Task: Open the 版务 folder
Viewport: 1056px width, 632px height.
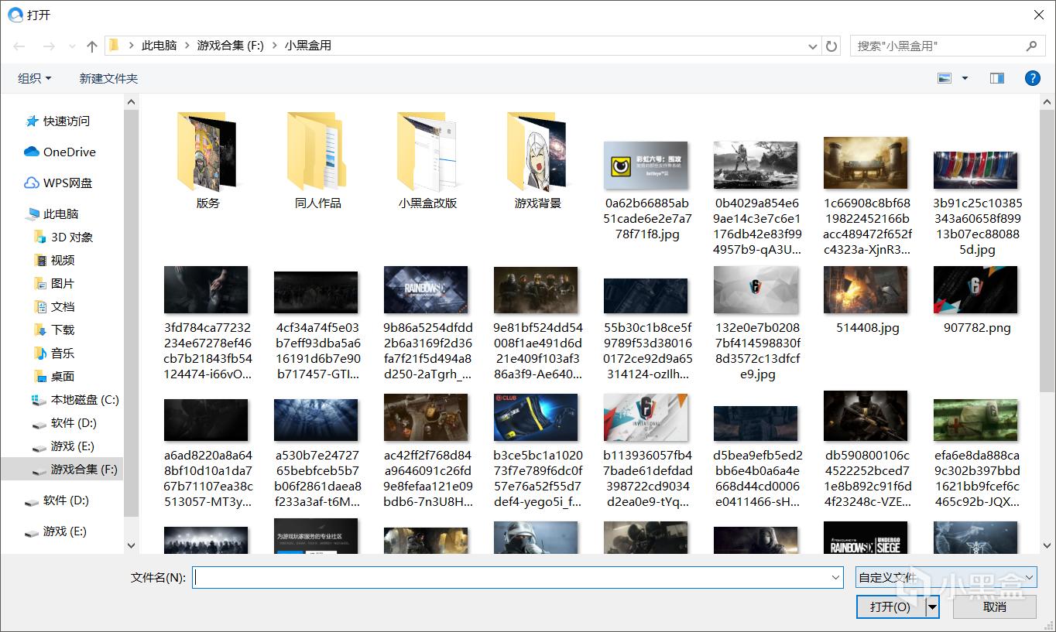Action: pos(208,159)
